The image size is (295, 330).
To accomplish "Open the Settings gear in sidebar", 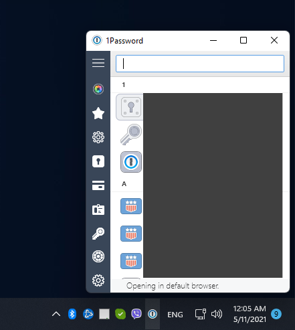I will coord(98,280).
